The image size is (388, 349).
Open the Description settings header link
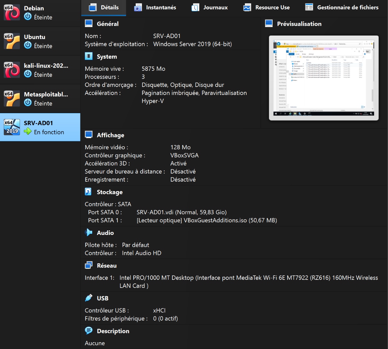tap(113, 331)
